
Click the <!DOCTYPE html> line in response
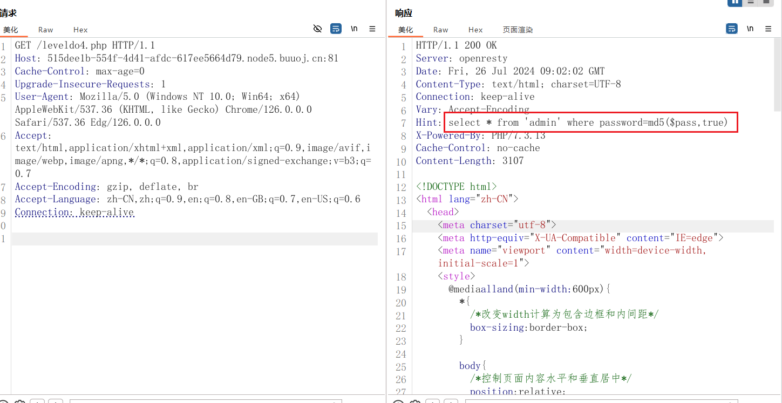[x=456, y=187]
